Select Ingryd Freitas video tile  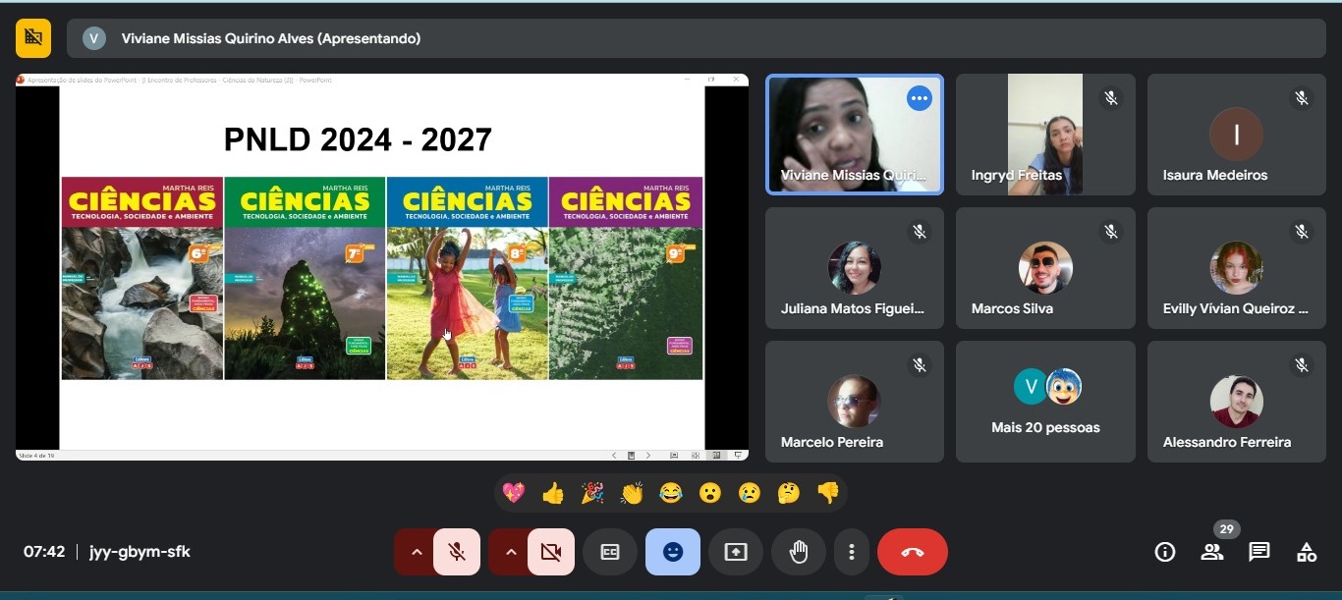coord(1045,135)
